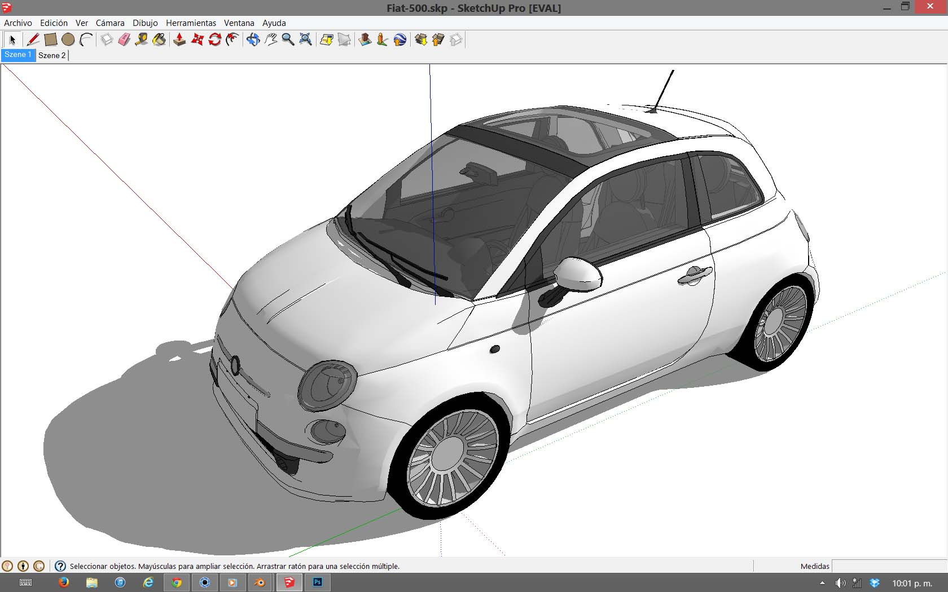948x592 pixels.
Task: Activate the Eraser tool
Action: (124, 39)
